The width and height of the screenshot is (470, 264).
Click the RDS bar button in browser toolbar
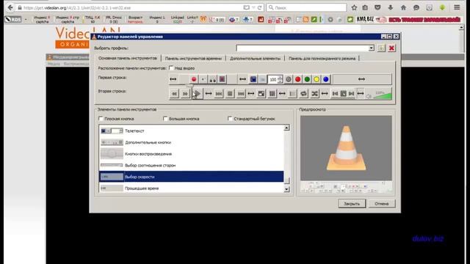point(13,20)
